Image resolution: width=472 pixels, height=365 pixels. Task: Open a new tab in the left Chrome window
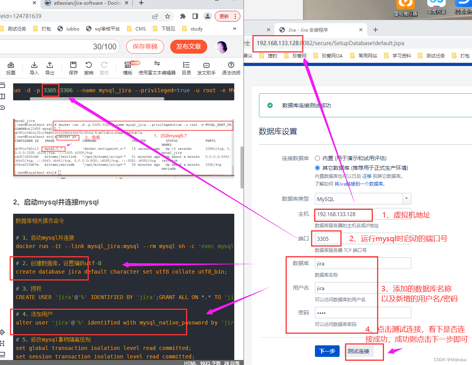(x=141, y=3)
